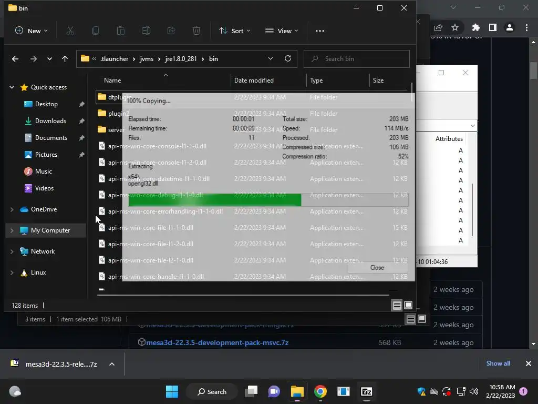Image resolution: width=538 pixels, height=404 pixels.
Task: Click the volume speaker tray icon
Action: coord(474,391)
